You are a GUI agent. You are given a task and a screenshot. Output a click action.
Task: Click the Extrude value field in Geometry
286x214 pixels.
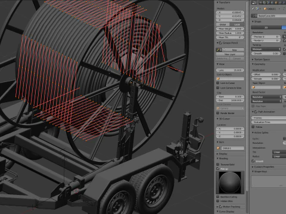[266, 78]
